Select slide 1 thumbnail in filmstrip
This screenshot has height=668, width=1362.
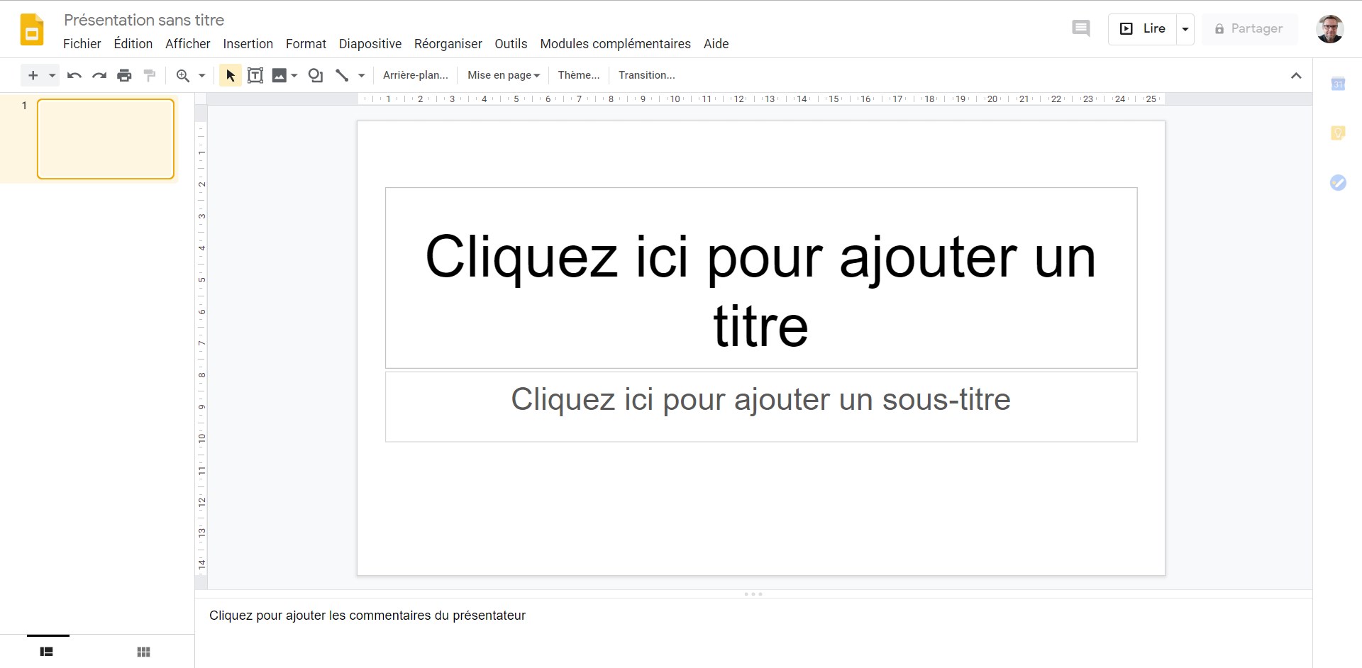(x=106, y=139)
